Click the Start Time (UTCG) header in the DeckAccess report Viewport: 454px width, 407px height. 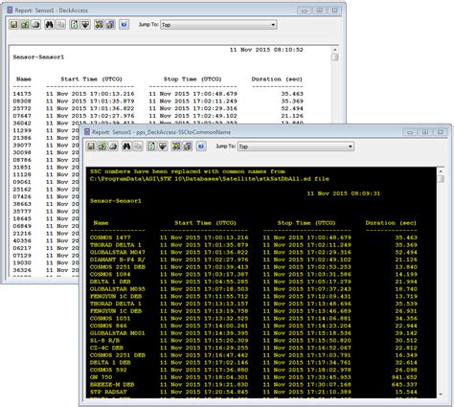point(91,79)
